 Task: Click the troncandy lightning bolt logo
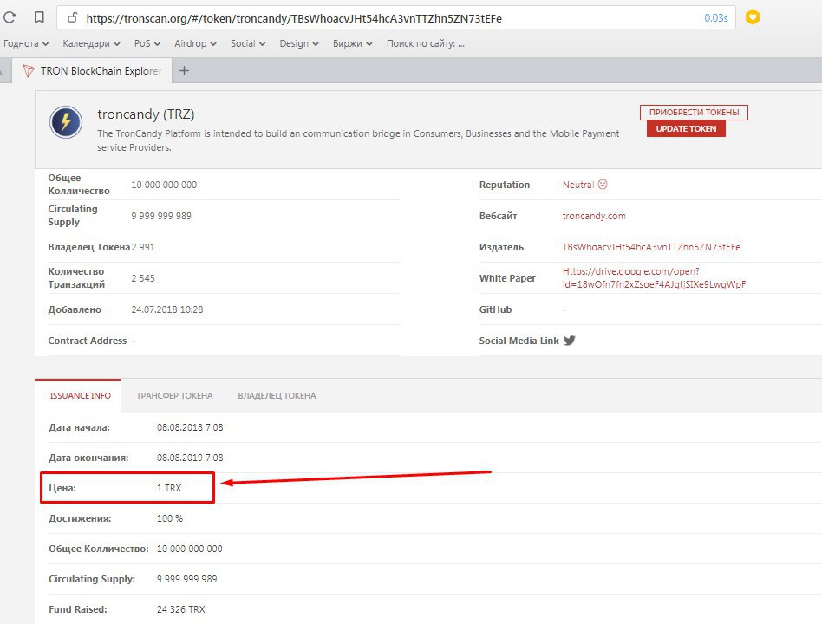pyautogui.click(x=66, y=122)
